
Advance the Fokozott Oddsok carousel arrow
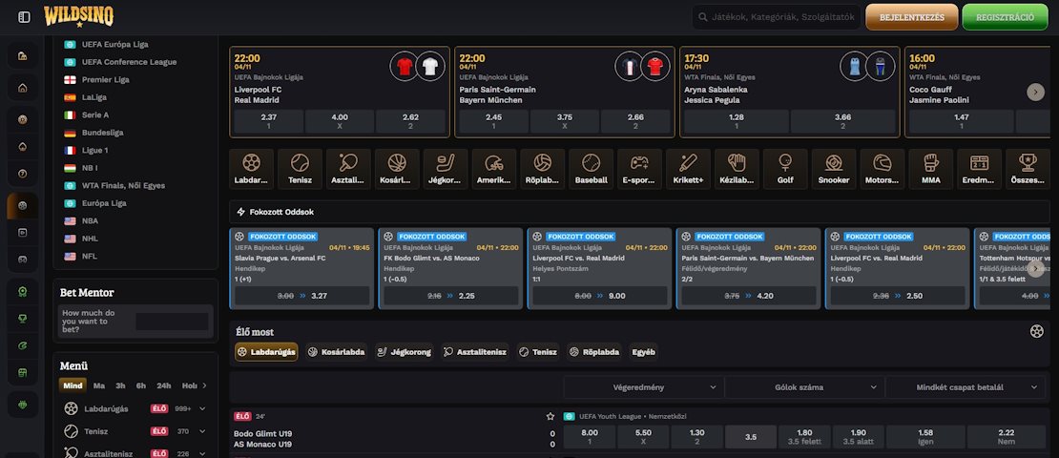tap(1035, 269)
